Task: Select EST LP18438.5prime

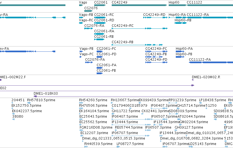Action: 212,100
